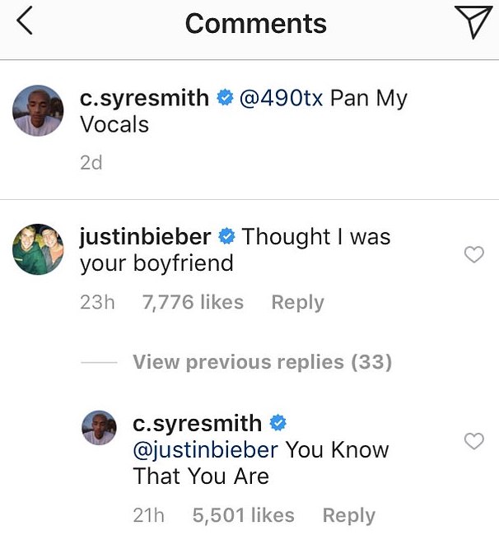View the 5,501 likes list
499x539 pixels.
243,515
